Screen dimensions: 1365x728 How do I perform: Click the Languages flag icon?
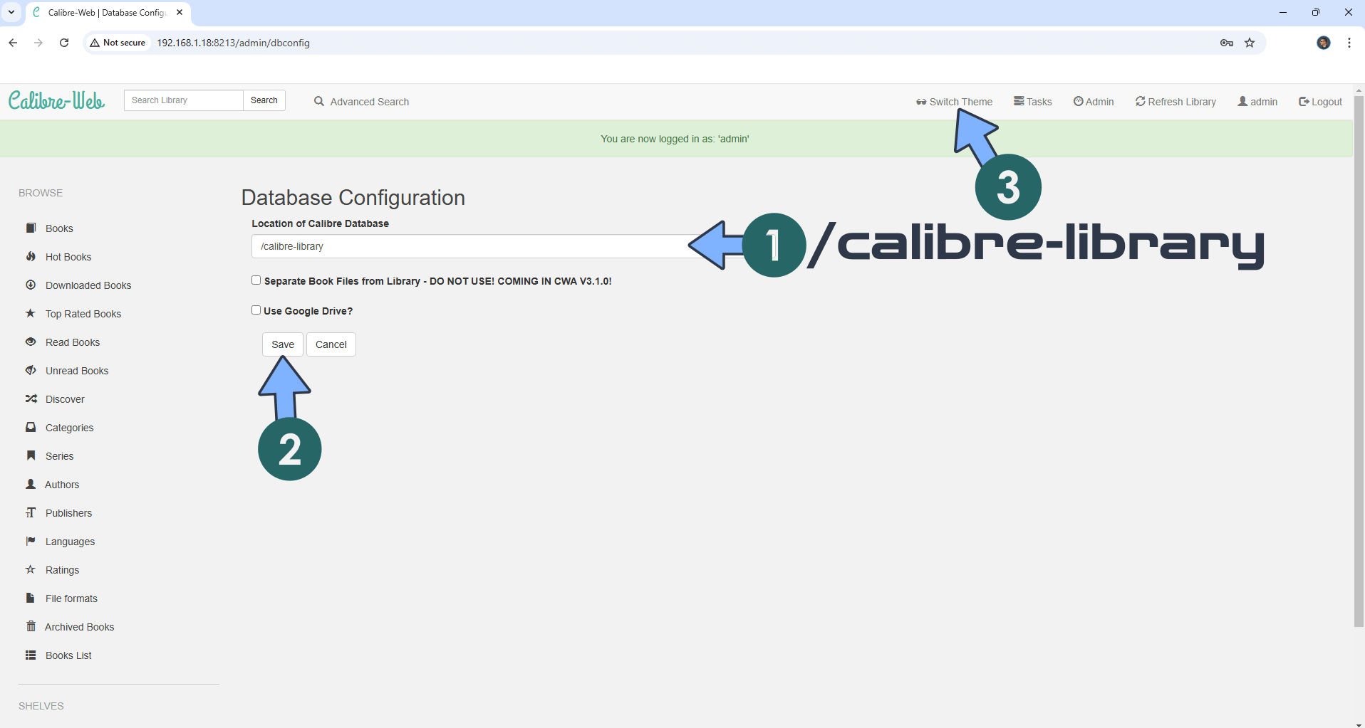point(31,541)
